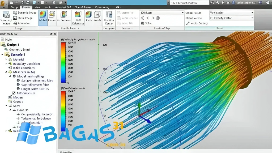Collapse the Scenario 1 node
The image size is (272, 153).
coord(2,54)
